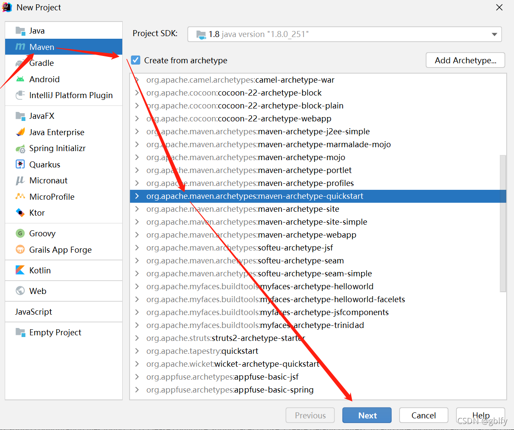
Task: Select appfuse-basic-jsf archetype
Action: click(318, 377)
